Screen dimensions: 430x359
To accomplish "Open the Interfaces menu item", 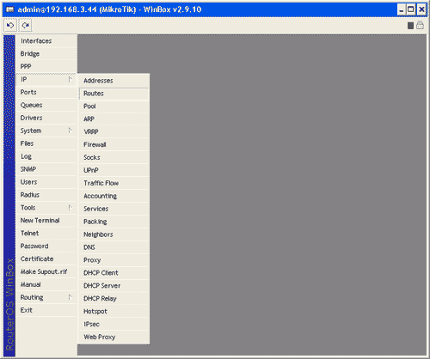I will [x=46, y=41].
